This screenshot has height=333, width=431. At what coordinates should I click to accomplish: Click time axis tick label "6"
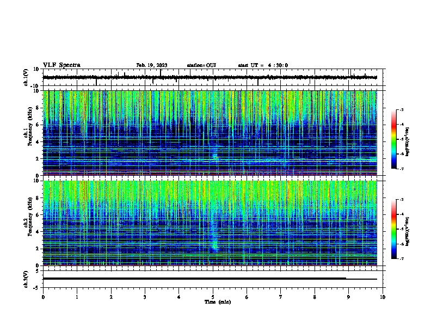tap(247, 297)
